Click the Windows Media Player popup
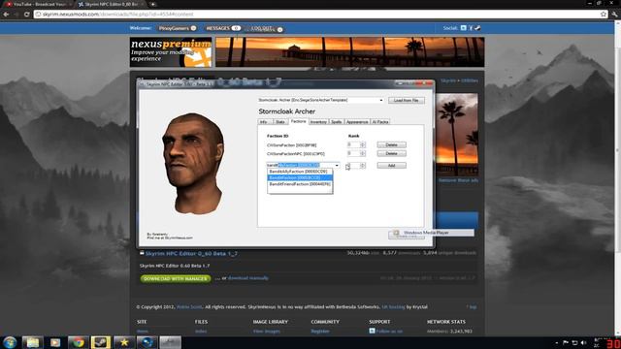Image resolution: width=621 pixels, height=349 pixels. coord(431,233)
